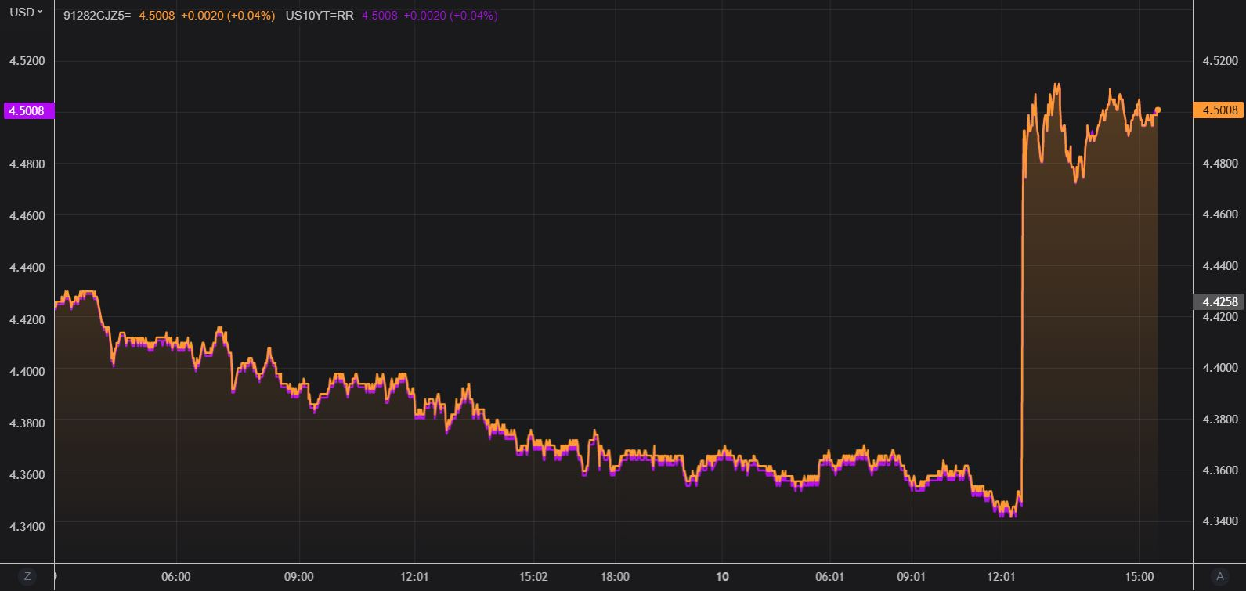Click the 15:02 time axis label
The width and height of the screenshot is (1246, 591).
(x=533, y=576)
